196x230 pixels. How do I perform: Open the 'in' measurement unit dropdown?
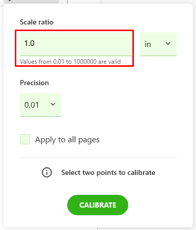(x=158, y=44)
